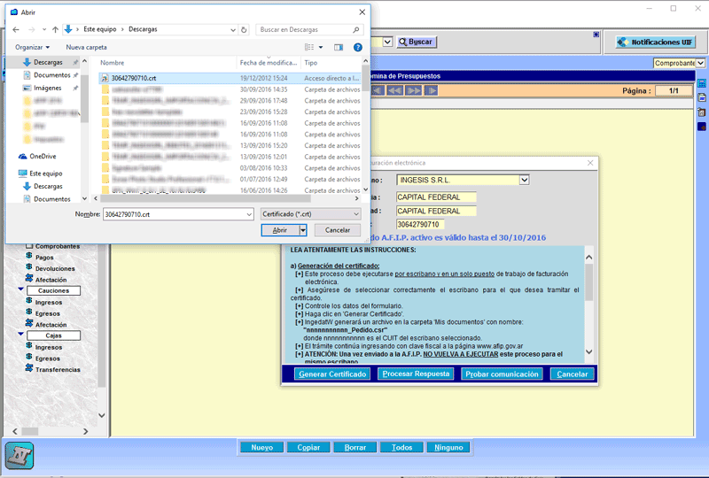Click the application logo icon at bottom left

(x=19, y=455)
